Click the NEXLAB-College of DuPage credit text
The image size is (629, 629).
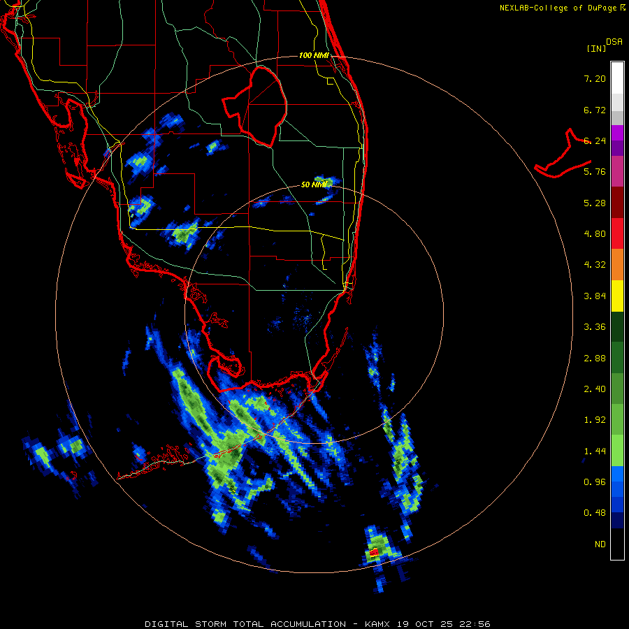click(x=558, y=8)
